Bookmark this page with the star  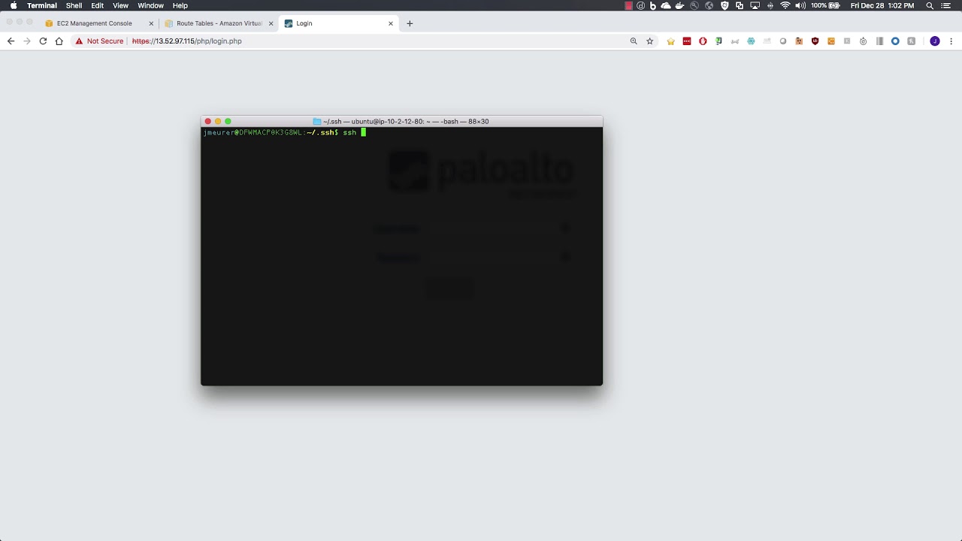pos(650,41)
